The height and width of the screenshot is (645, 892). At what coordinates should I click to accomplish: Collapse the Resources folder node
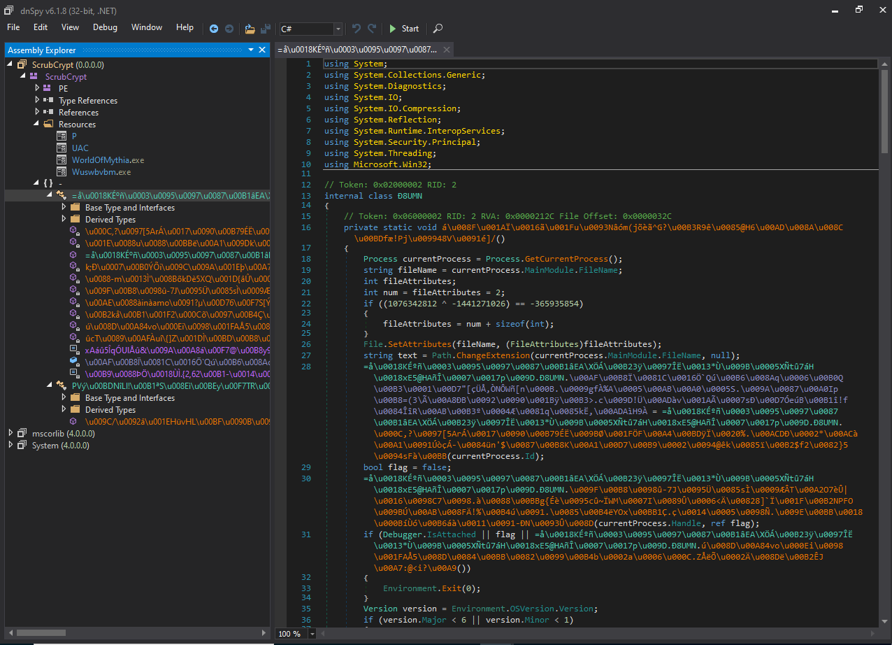point(38,124)
